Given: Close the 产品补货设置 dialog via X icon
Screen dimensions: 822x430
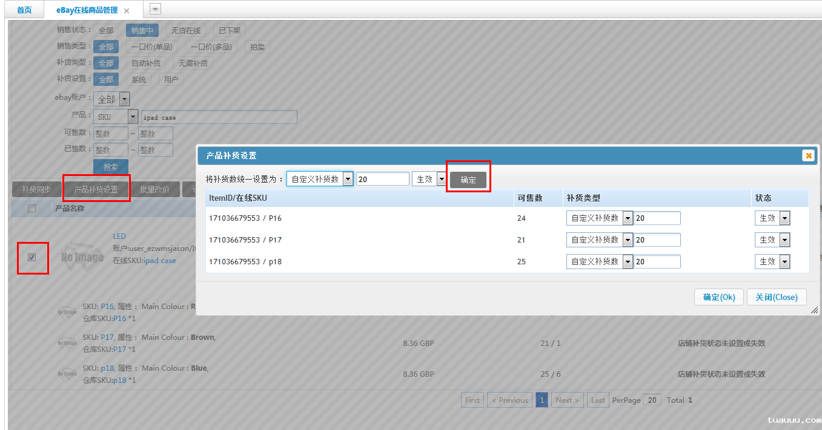Looking at the screenshot, I should (808, 155).
